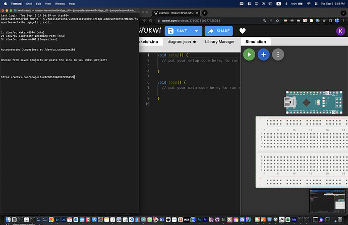Open the Library Manager tab
Image resolution: width=348 pixels, height=225 pixels.
[220, 42]
